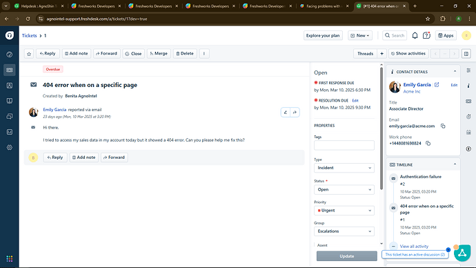Viewport: 476px width, 268px height.
Task: Open the New dropdown menu
Action: click(x=360, y=35)
